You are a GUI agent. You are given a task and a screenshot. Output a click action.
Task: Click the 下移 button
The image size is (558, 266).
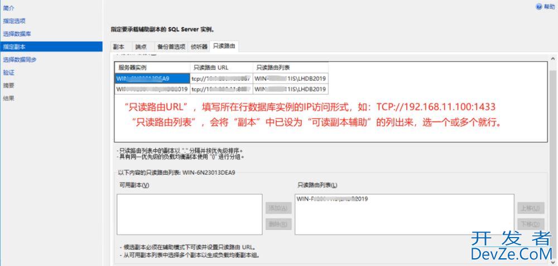click(x=531, y=224)
